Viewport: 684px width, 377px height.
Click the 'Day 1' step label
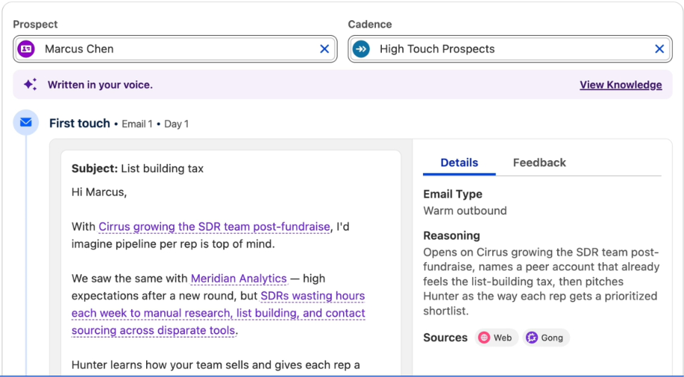coord(176,124)
